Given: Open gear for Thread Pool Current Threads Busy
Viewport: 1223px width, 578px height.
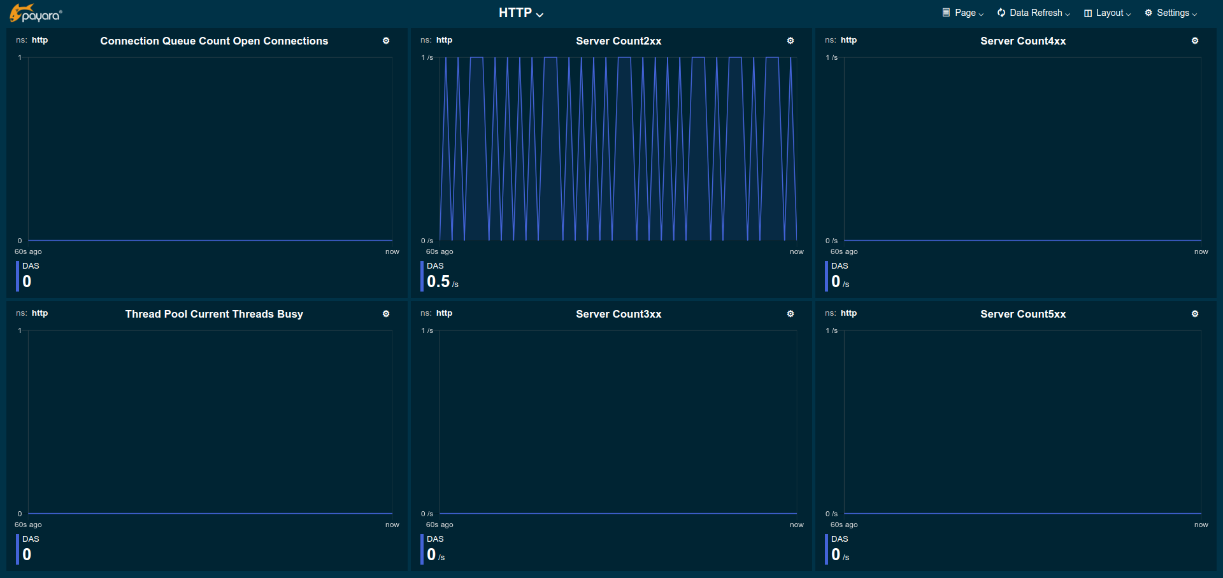Looking at the screenshot, I should (386, 314).
